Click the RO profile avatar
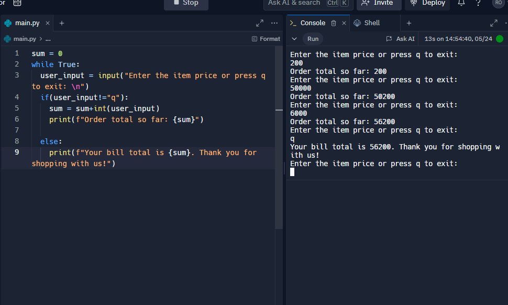This screenshot has height=305, width=508. [497, 3]
